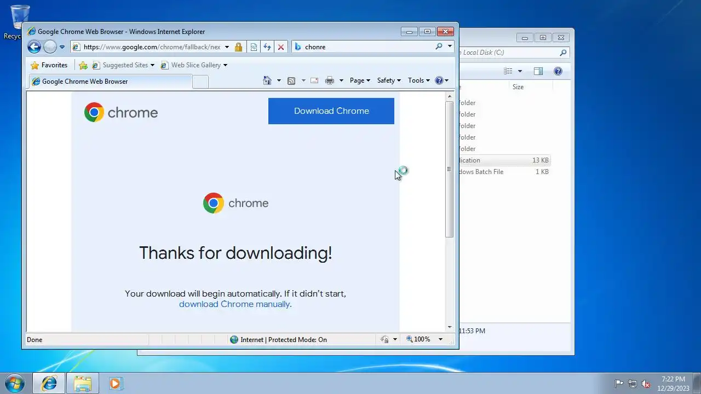Open the 100% zoom level dropdown arrow
Screen dimensions: 701x394
click(x=440, y=340)
